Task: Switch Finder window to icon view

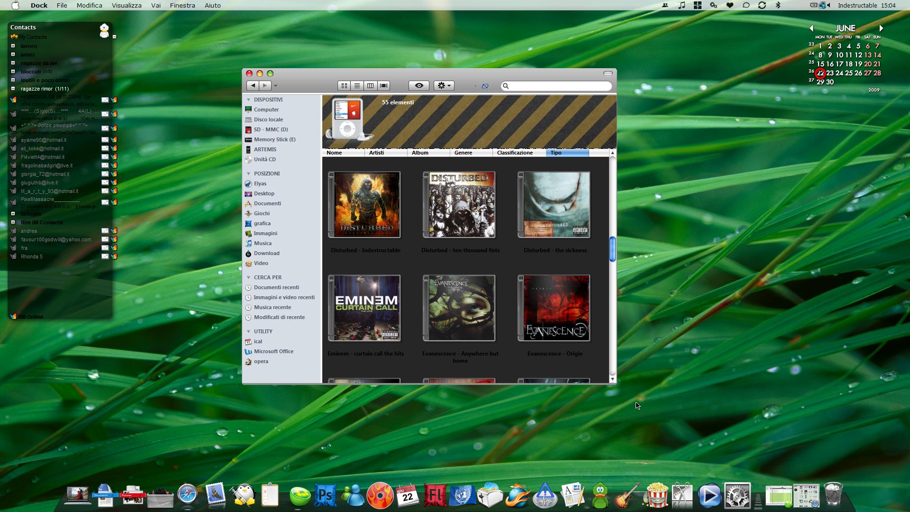Action: [344, 86]
